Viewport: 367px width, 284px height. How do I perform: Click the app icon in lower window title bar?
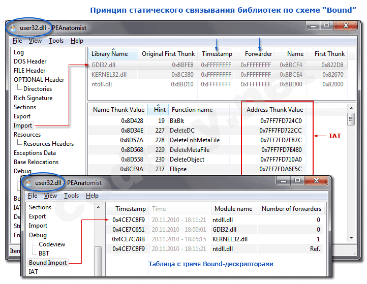(x=28, y=183)
